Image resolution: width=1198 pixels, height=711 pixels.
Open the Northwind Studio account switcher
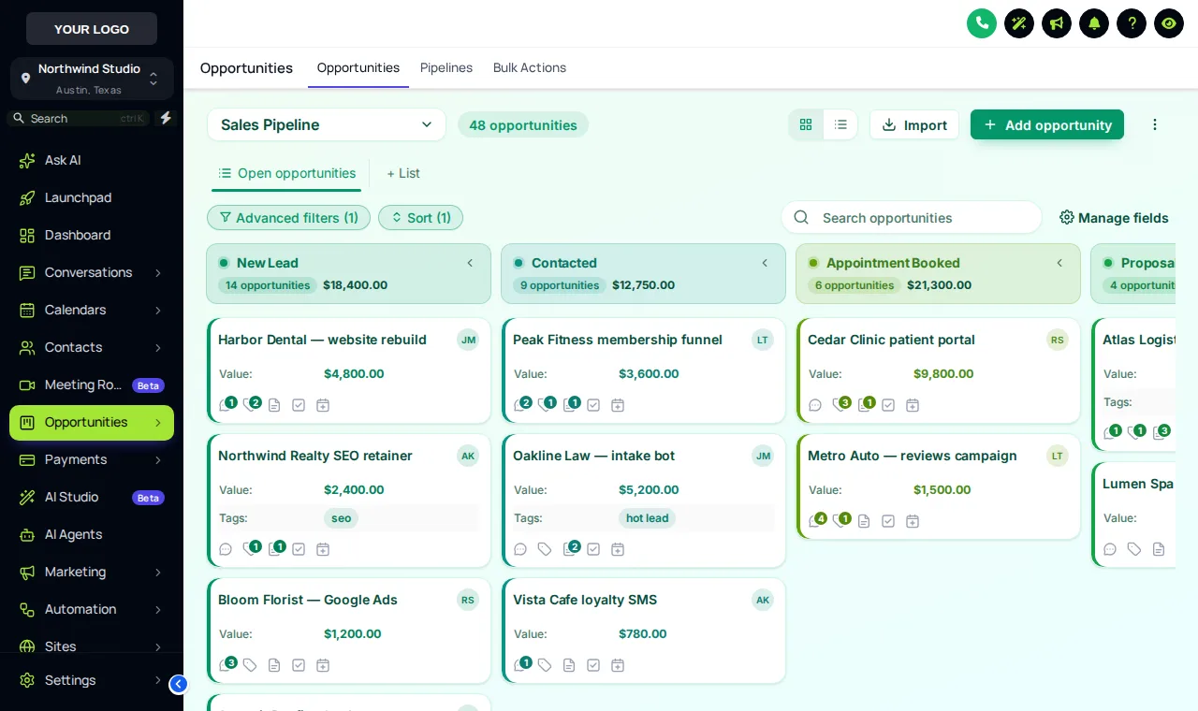click(x=92, y=79)
